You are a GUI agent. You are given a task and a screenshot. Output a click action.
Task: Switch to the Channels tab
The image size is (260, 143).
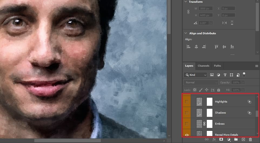204,66
